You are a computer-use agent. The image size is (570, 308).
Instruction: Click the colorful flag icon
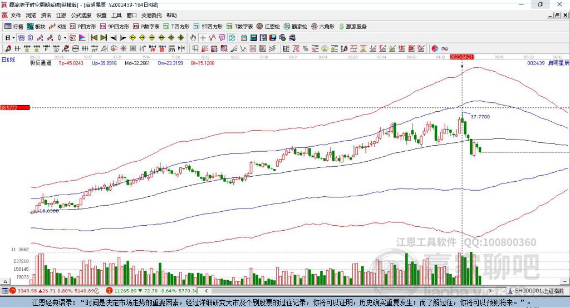click(x=82, y=38)
